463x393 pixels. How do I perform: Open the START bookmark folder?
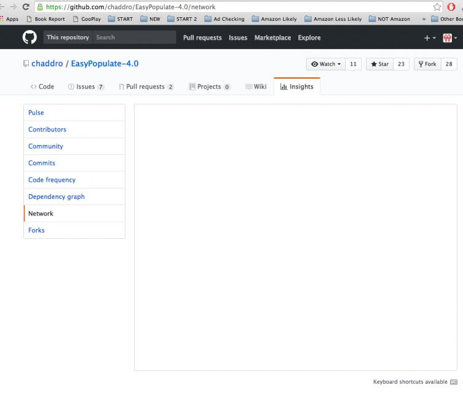pyautogui.click(x=121, y=19)
